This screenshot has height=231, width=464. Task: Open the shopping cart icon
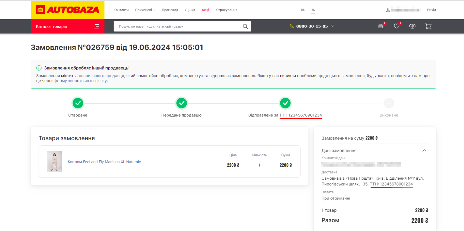click(x=428, y=26)
